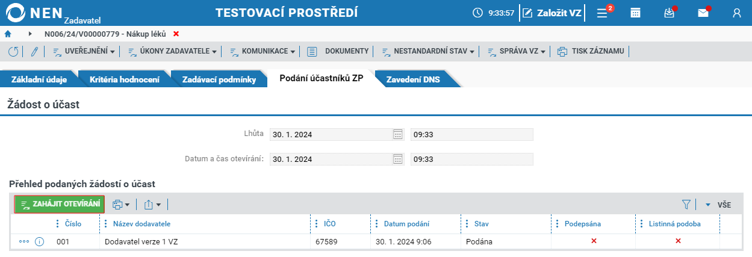Open the print dropdown in table toolbar
This screenshot has height=257, width=752.
[122, 205]
